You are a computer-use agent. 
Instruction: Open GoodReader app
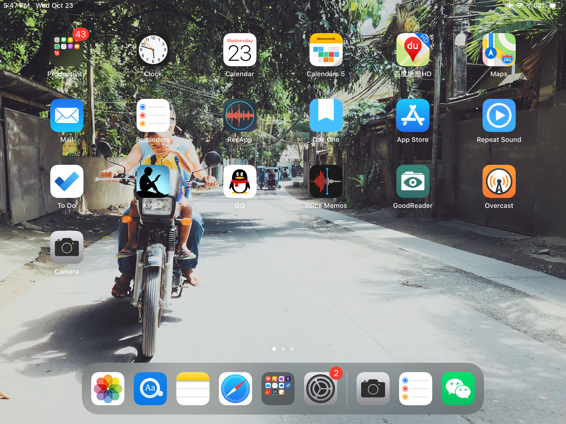(x=413, y=181)
